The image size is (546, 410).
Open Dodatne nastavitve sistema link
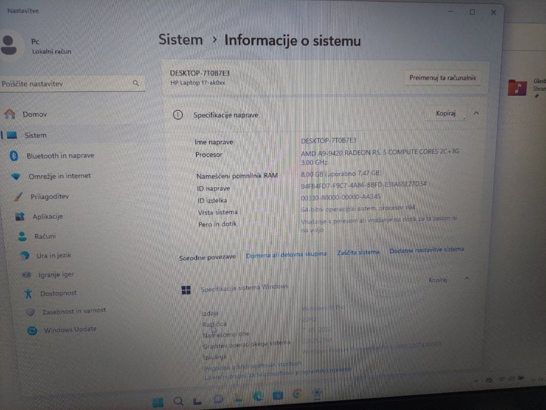pos(427,250)
